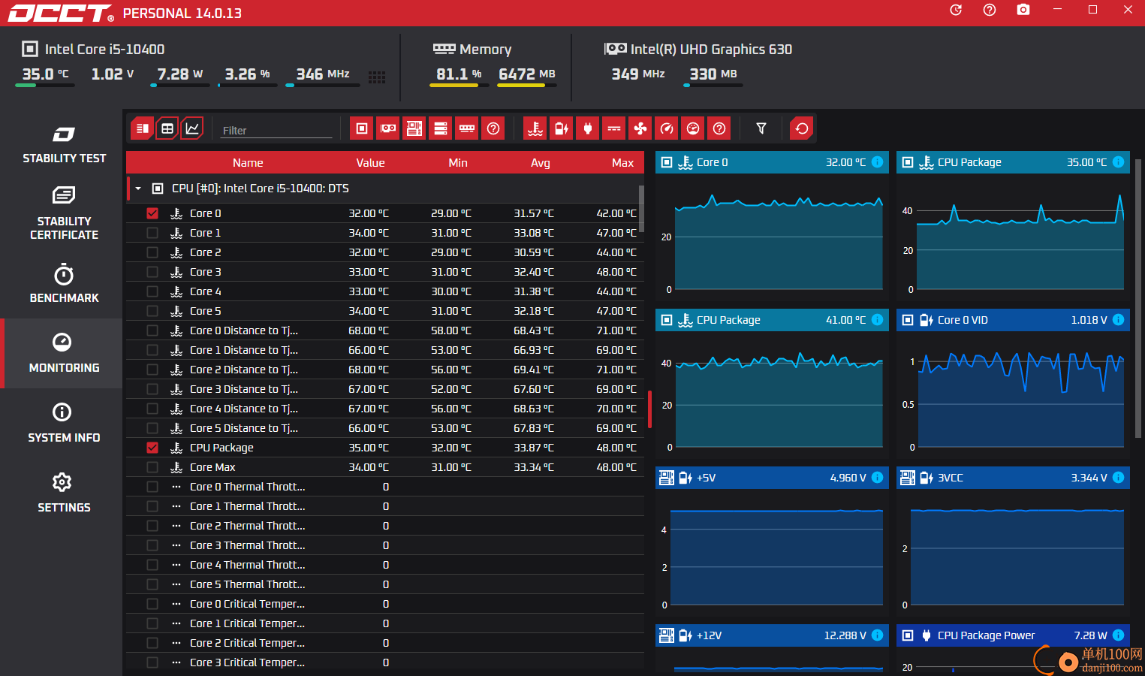Toggle the current sensor filter
The height and width of the screenshot is (676, 1145).
(614, 128)
